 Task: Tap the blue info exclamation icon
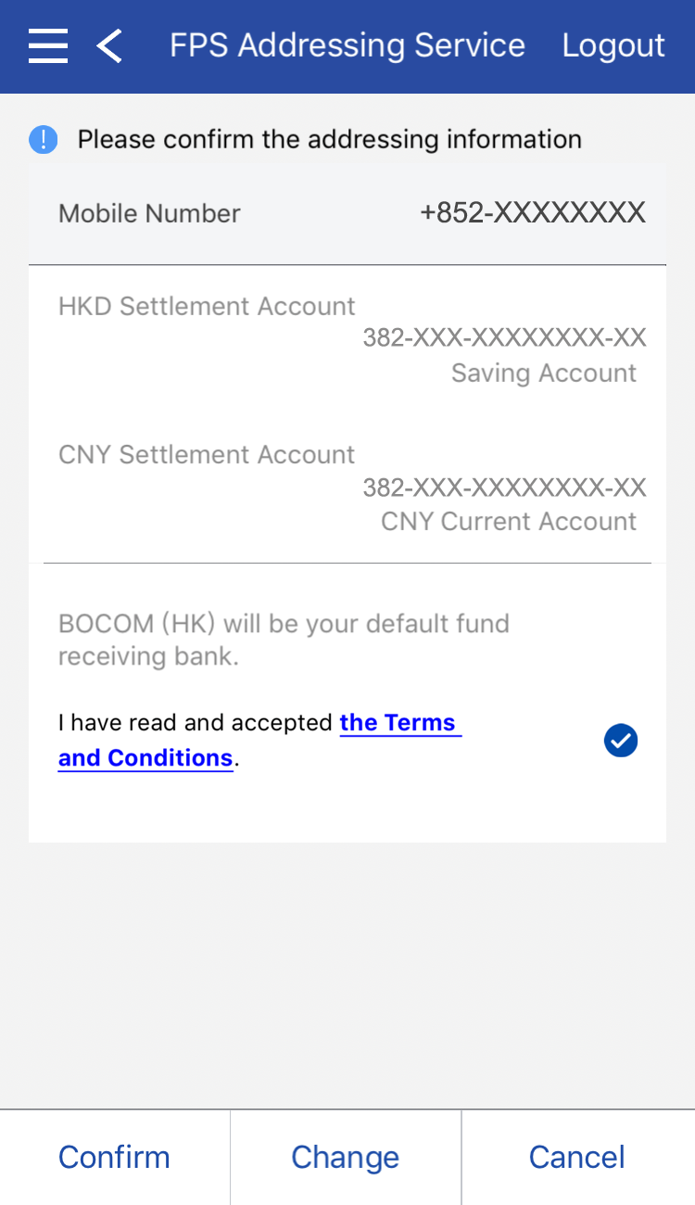tap(44, 140)
